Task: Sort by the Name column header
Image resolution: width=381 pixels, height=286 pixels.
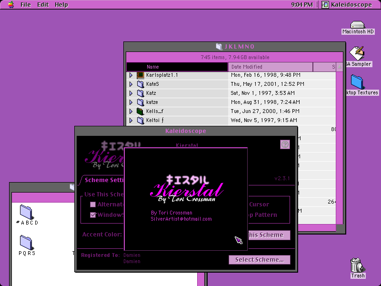Action: pos(177,67)
